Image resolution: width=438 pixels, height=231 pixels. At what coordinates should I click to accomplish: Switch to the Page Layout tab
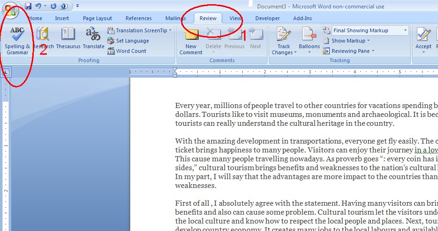(x=97, y=18)
